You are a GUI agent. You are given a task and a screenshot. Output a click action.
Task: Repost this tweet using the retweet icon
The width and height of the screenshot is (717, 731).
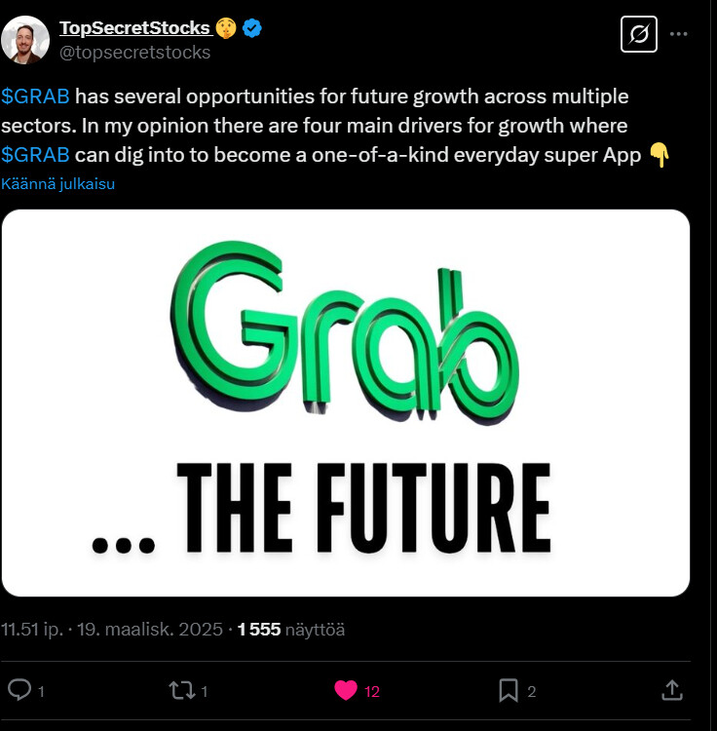pos(181,690)
